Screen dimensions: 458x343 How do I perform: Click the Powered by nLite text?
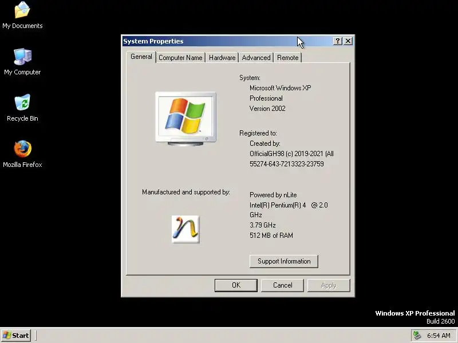tap(273, 195)
